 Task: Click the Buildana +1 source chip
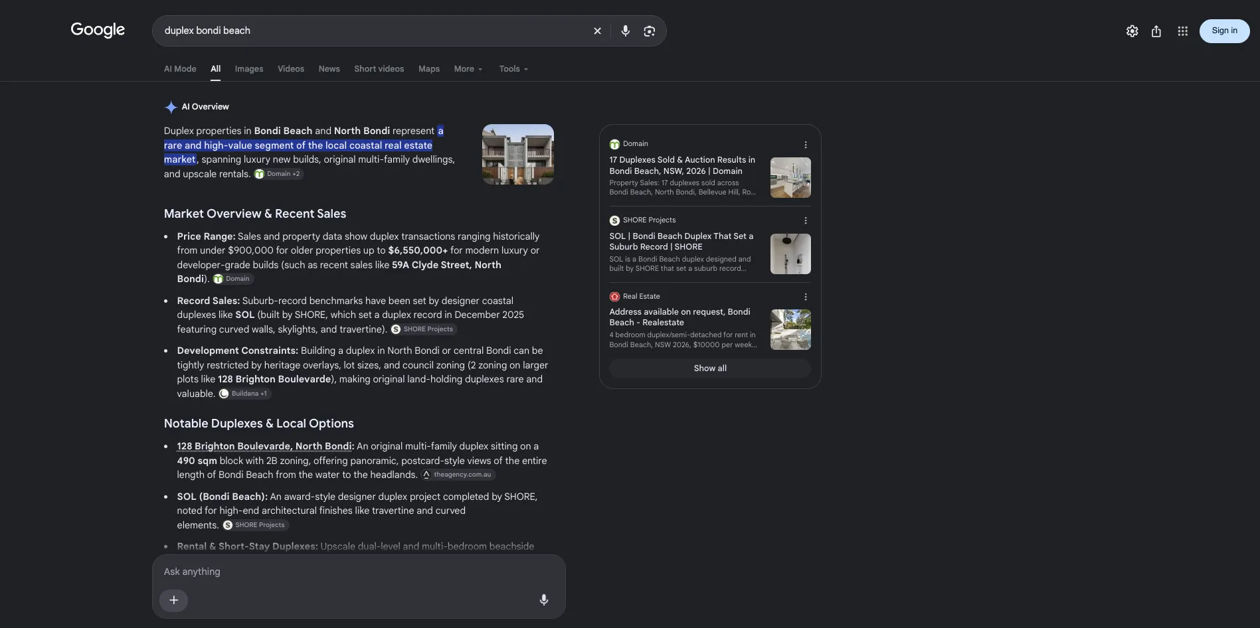(244, 394)
